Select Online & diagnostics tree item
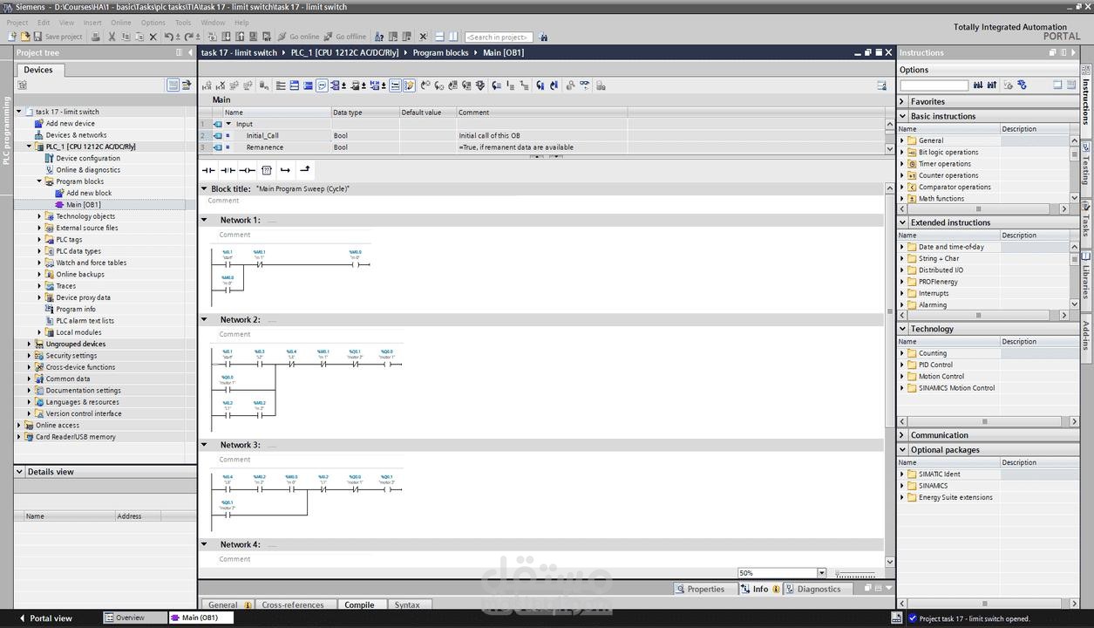 tap(88, 170)
